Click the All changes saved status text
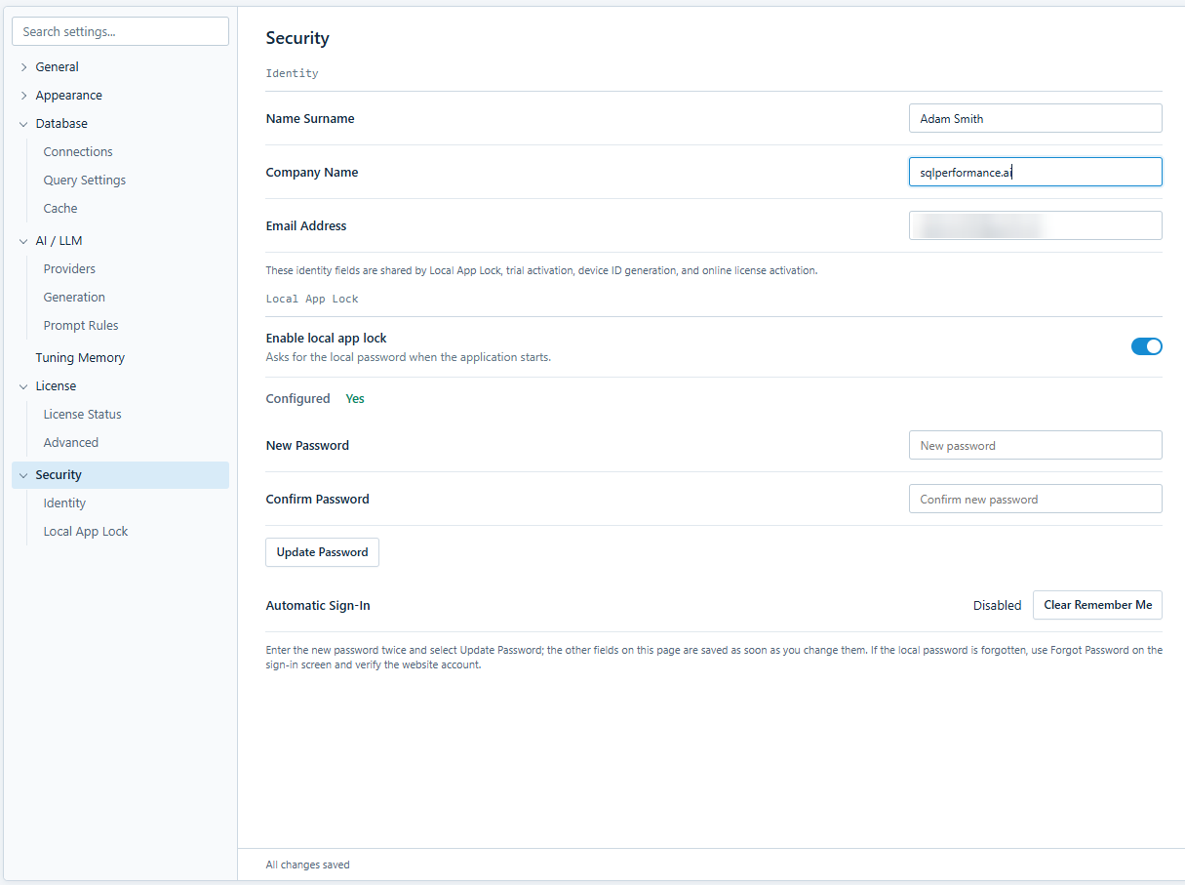The image size is (1185, 885). (307, 865)
